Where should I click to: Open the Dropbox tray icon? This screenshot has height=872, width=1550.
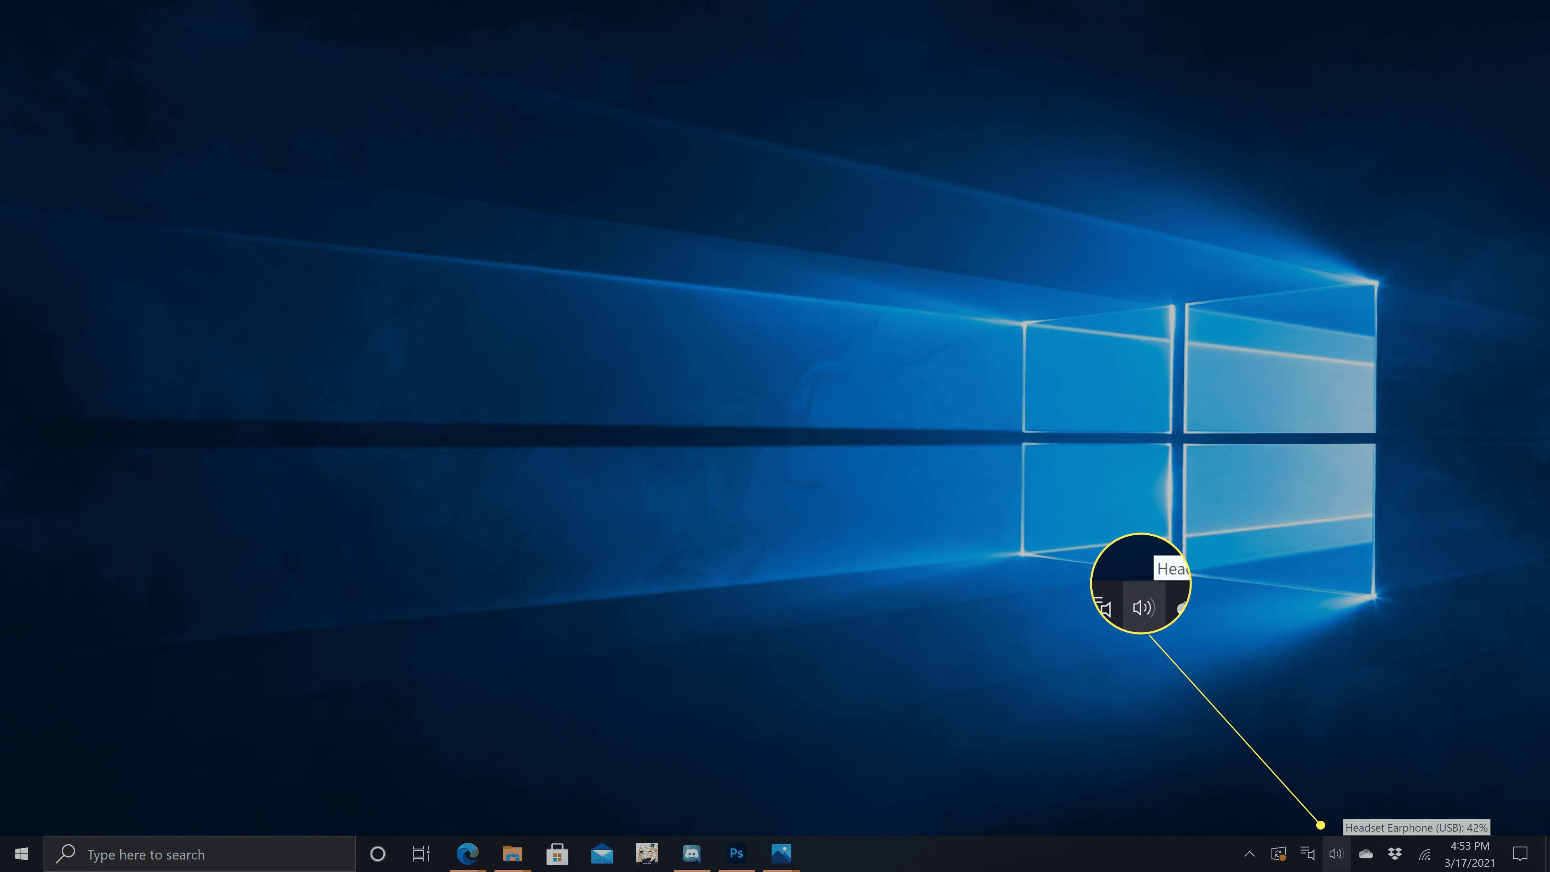[x=1395, y=854]
